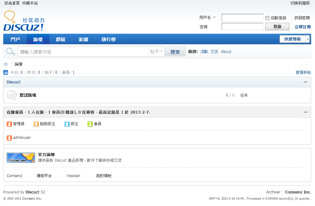Click the Archiver footer link

click(273, 192)
